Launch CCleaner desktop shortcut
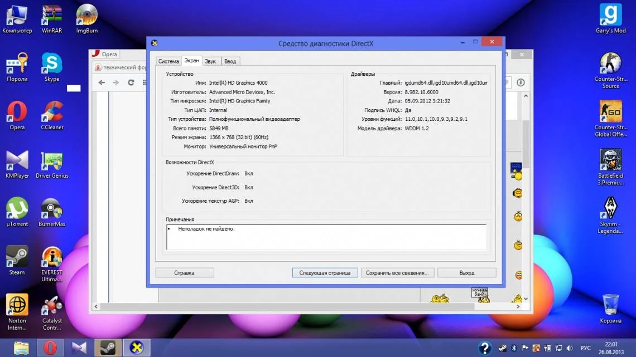This screenshot has width=636, height=357. pos(52,115)
